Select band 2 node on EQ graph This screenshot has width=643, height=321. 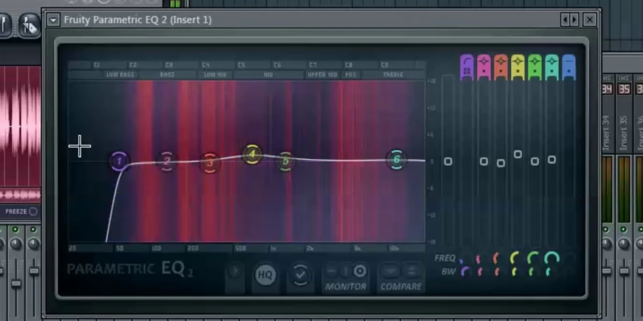[x=166, y=161]
